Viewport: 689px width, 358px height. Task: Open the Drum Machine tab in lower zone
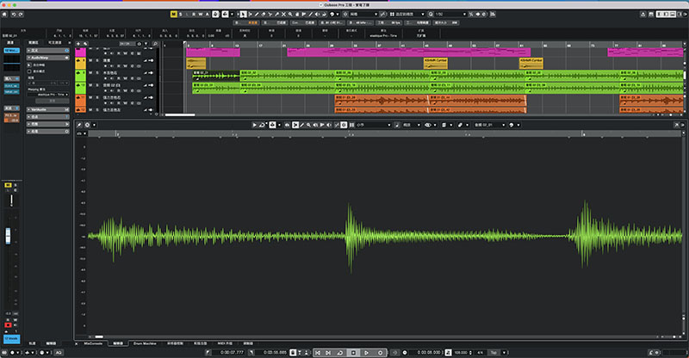pos(145,343)
